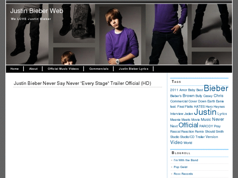Select the Casey tag
Screen dimensions: 238x178
click(x=208, y=96)
